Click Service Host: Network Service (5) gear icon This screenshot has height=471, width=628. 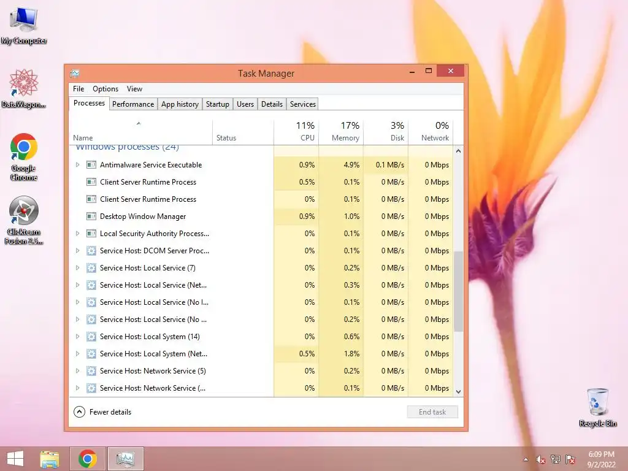(x=91, y=371)
